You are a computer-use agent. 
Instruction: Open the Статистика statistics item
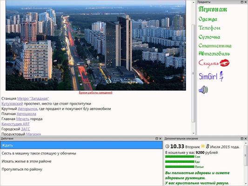[x=215, y=46]
